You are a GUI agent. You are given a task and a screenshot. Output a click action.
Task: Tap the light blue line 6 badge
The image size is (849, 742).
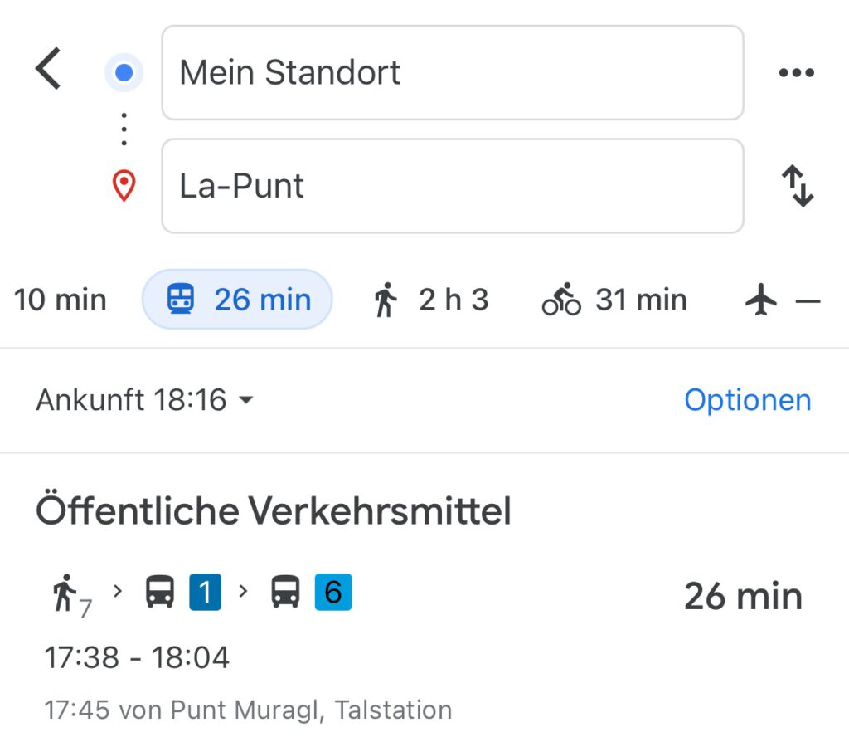coord(333,592)
